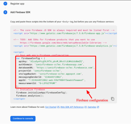The height and width of the screenshot is (124, 131).
Task: Click the firebase.initializeApp code line
Action: tap(42, 93)
